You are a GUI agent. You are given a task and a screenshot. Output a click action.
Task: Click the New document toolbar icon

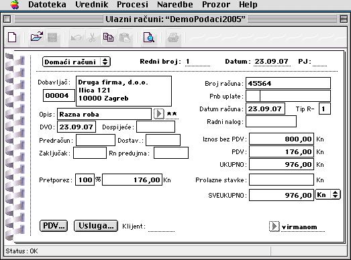click(12, 38)
